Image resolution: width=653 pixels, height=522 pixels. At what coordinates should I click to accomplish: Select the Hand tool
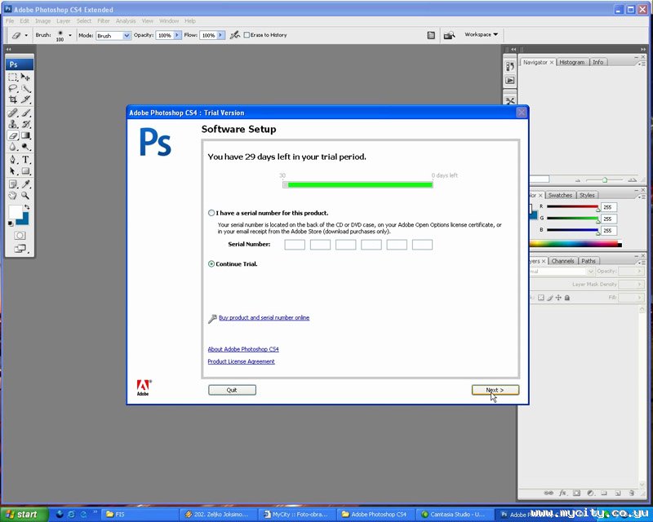(13, 195)
